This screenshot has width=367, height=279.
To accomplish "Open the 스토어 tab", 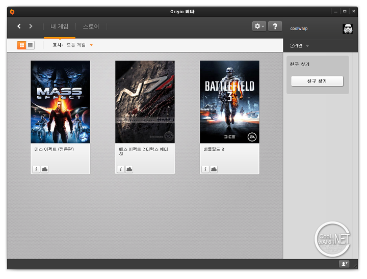I will 91,26.
